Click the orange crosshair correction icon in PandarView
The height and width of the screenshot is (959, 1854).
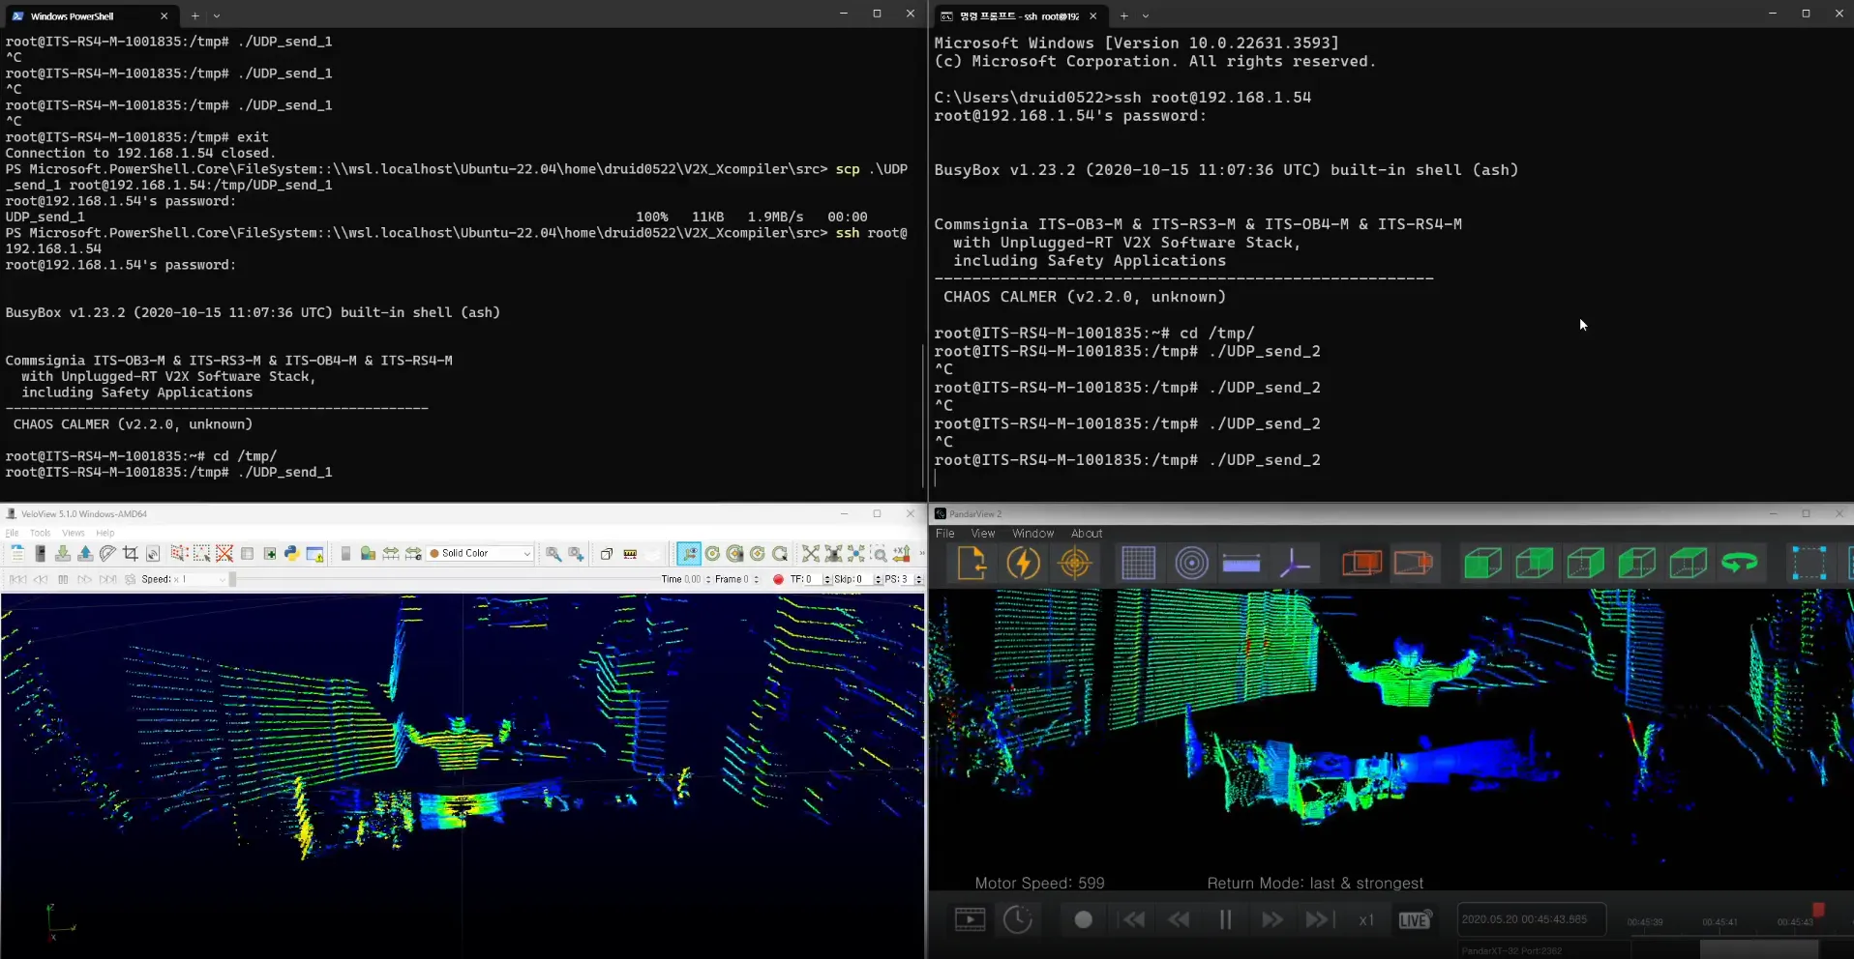tap(1075, 563)
